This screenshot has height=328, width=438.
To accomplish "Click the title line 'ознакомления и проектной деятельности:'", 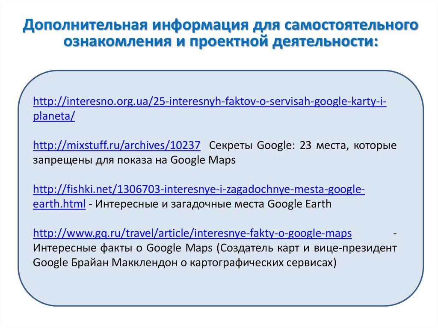I will [221, 42].
